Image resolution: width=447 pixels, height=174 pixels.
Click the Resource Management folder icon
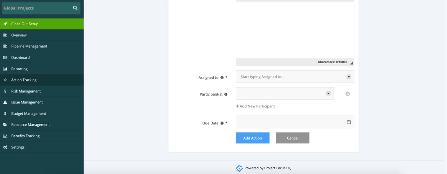click(x=5, y=125)
